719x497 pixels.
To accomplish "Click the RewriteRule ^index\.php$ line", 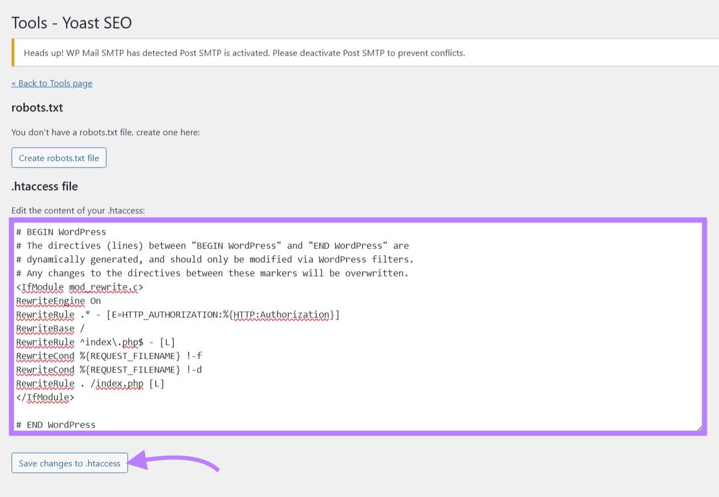I will pyautogui.click(x=96, y=342).
